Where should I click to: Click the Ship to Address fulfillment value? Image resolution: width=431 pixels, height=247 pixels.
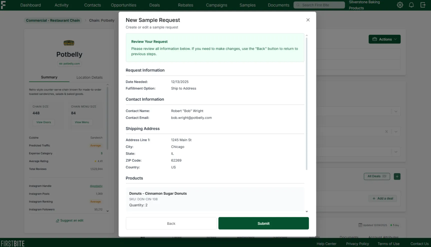183,88
